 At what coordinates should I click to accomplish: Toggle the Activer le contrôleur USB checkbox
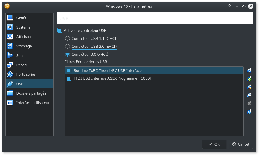[60, 30]
